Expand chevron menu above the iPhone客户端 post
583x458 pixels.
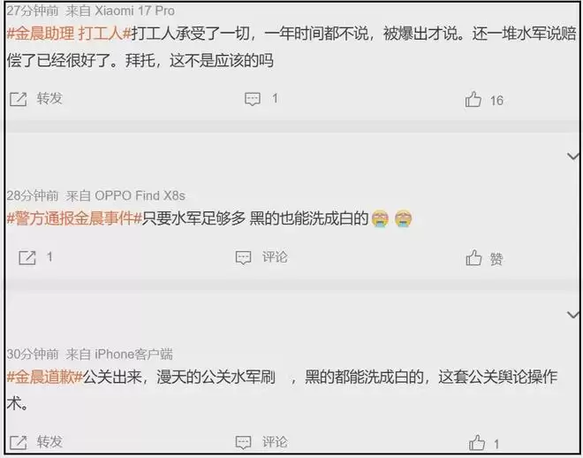[573, 315]
